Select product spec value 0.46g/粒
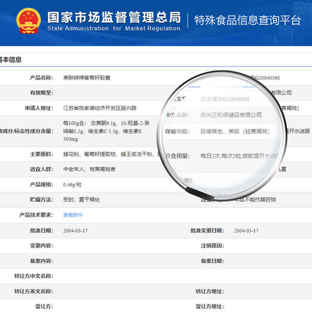 (x=73, y=185)
